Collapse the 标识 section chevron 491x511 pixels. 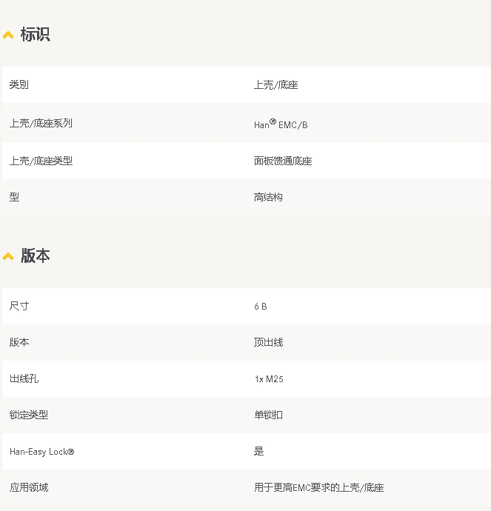8,35
